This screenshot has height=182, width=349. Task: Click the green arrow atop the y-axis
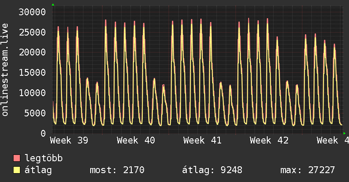click(x=53, y=5)
